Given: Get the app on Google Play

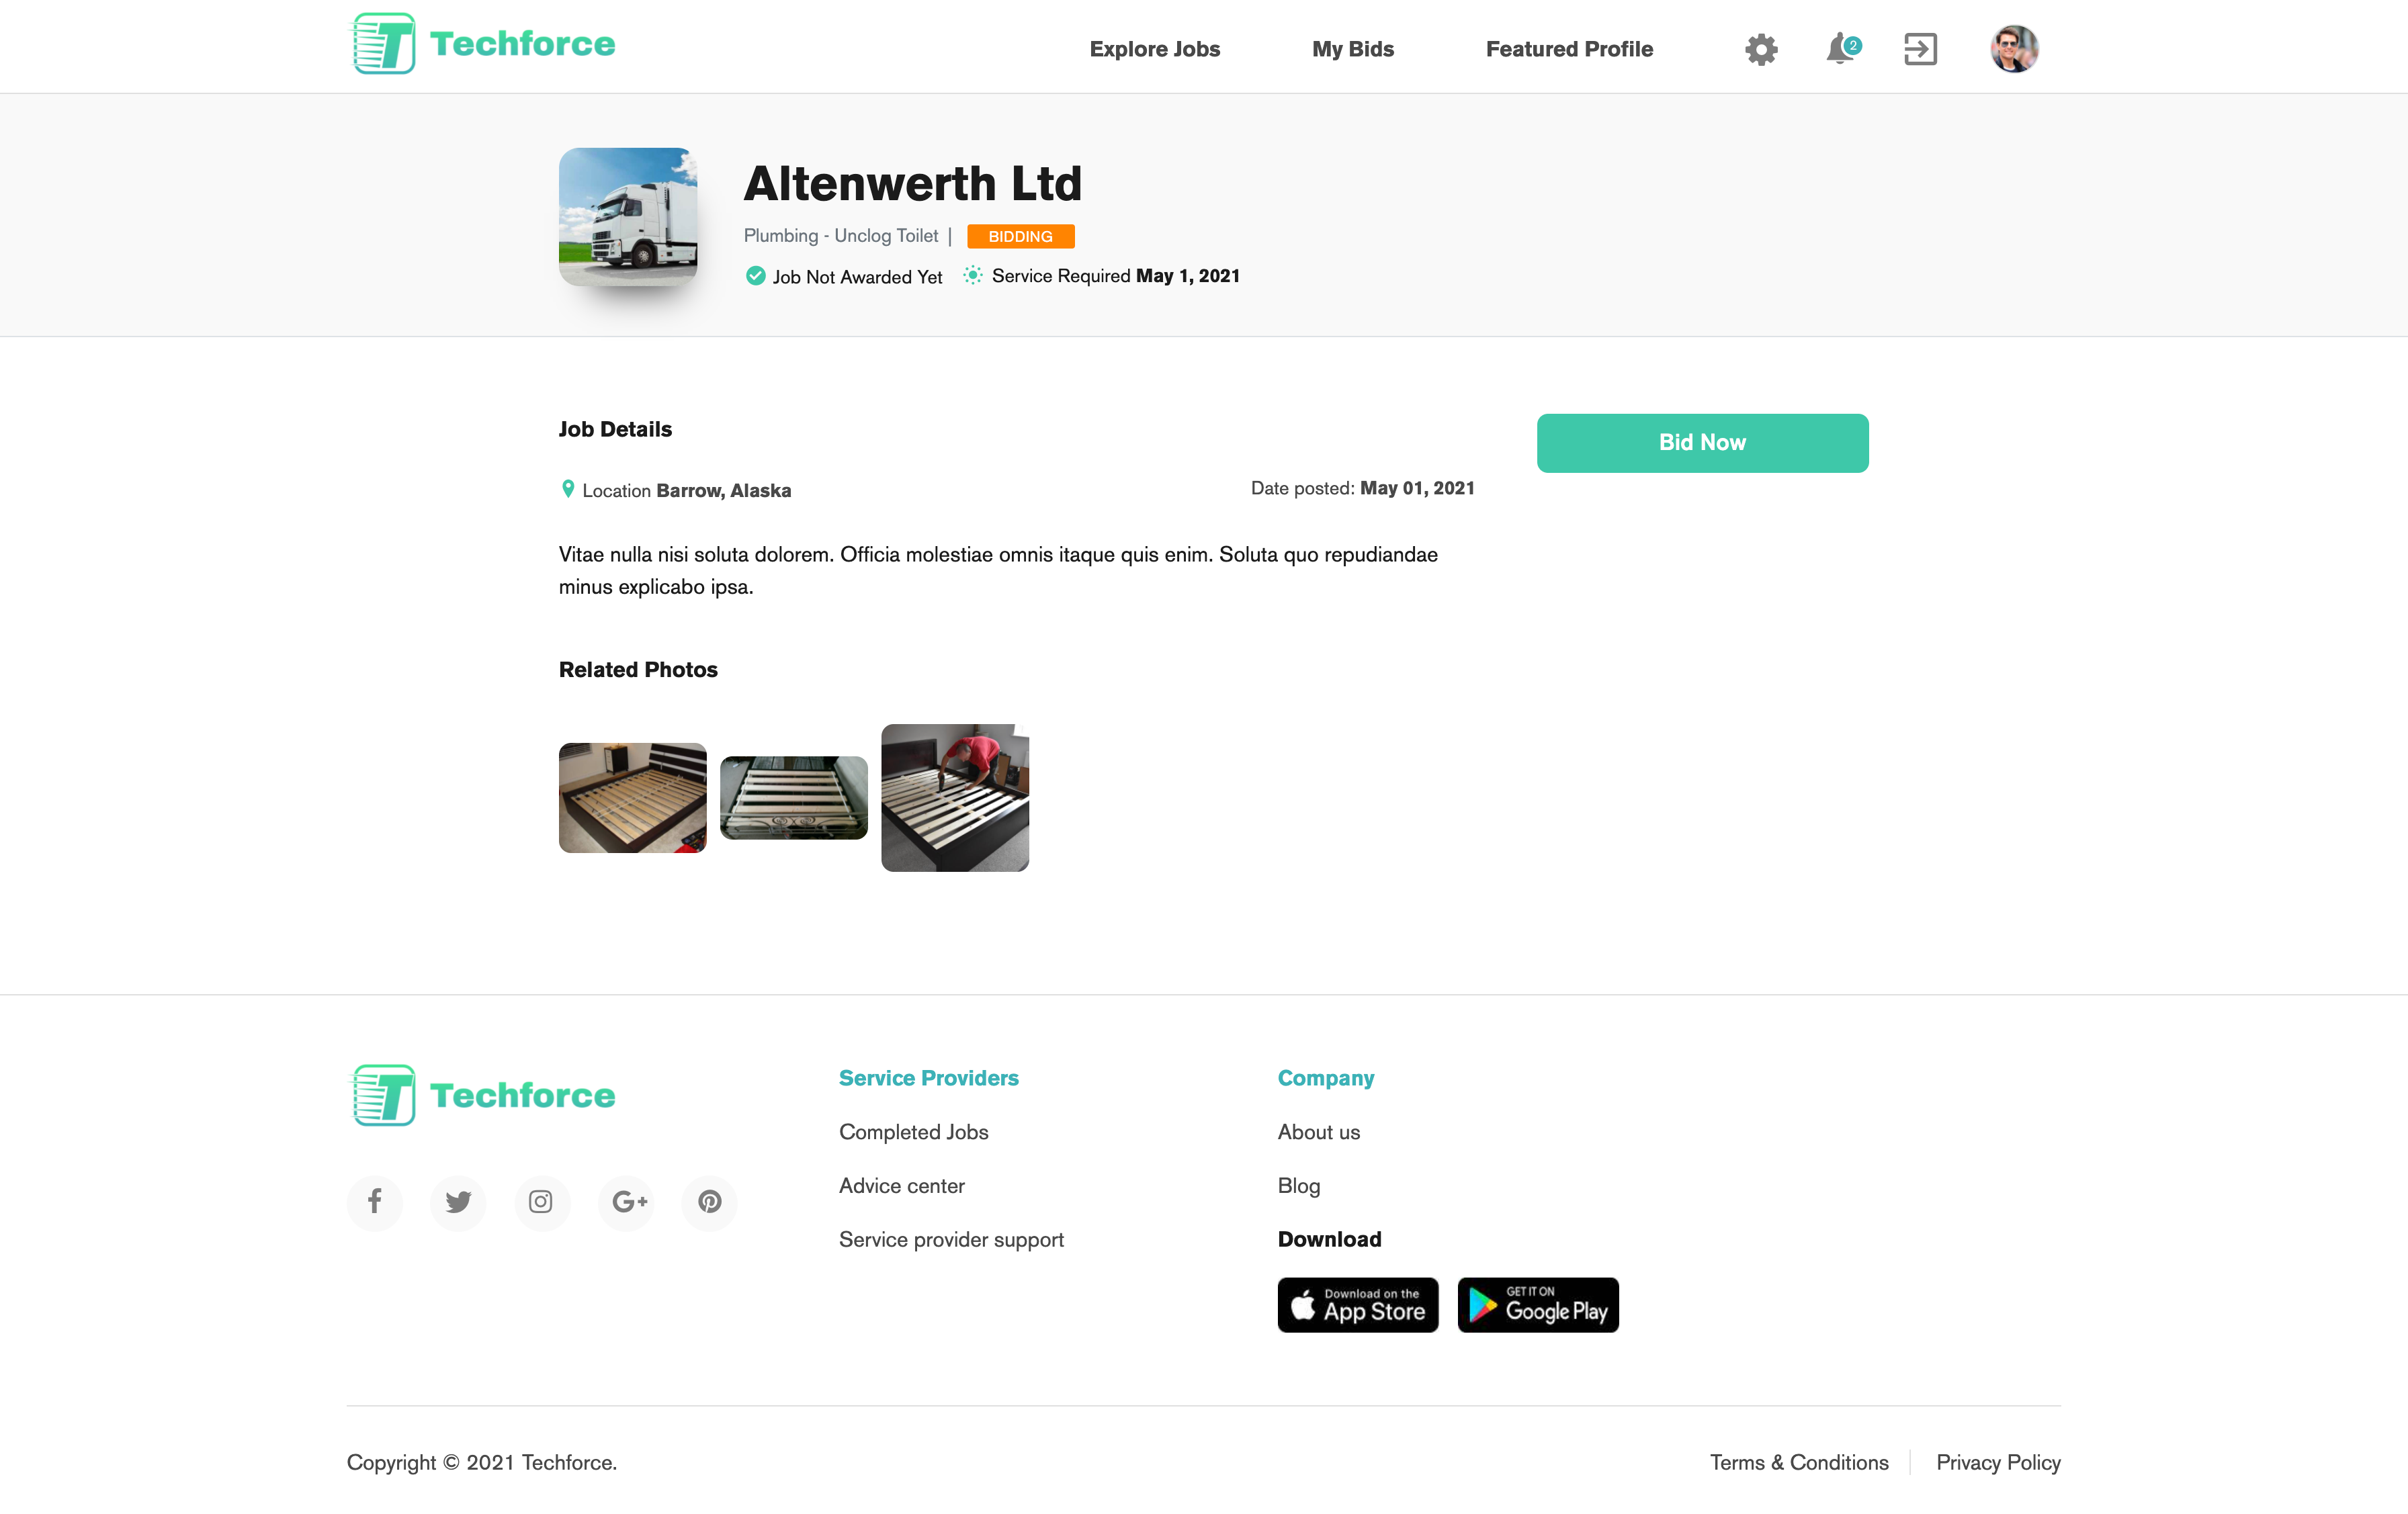Looking at the screenshot, I should (1537, 1305).
